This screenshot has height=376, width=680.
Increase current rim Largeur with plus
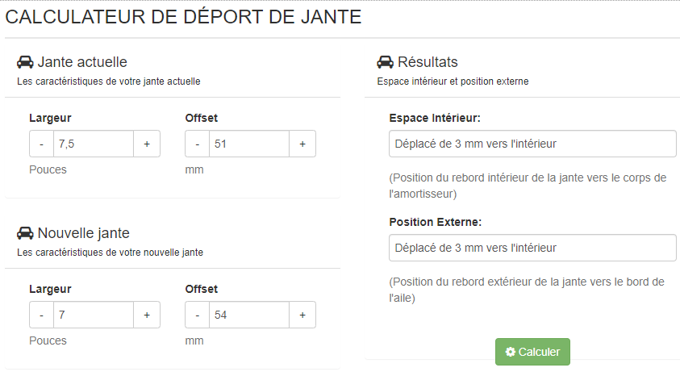(x=147, y=144)
